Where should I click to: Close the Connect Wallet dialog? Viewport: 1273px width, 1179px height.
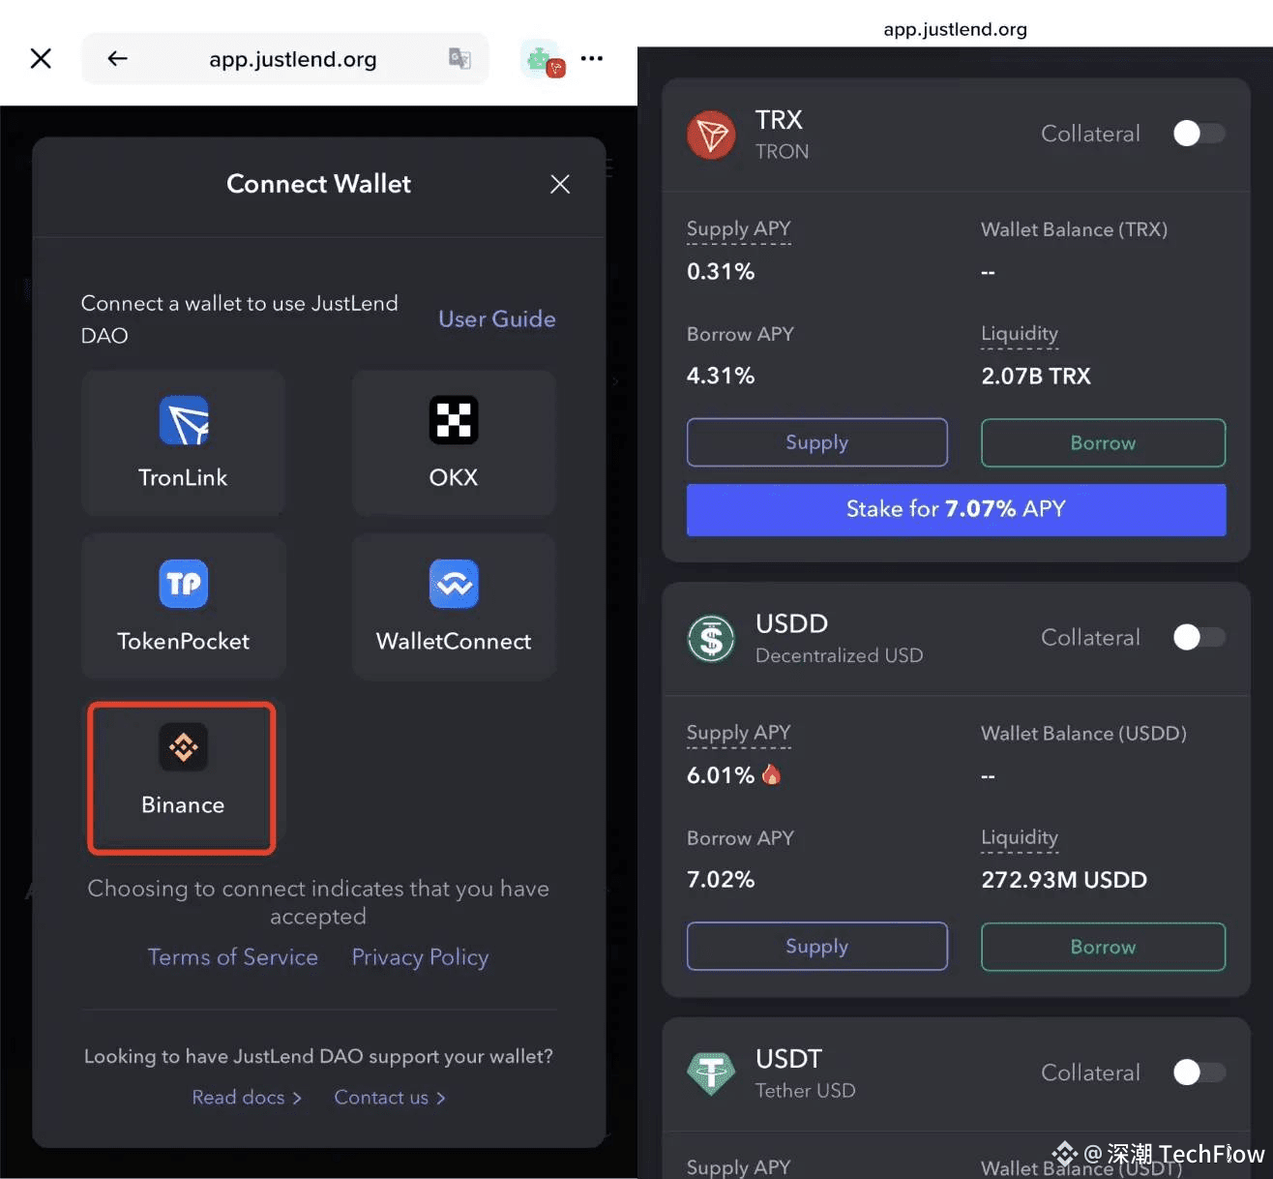[x=560, y=184]
